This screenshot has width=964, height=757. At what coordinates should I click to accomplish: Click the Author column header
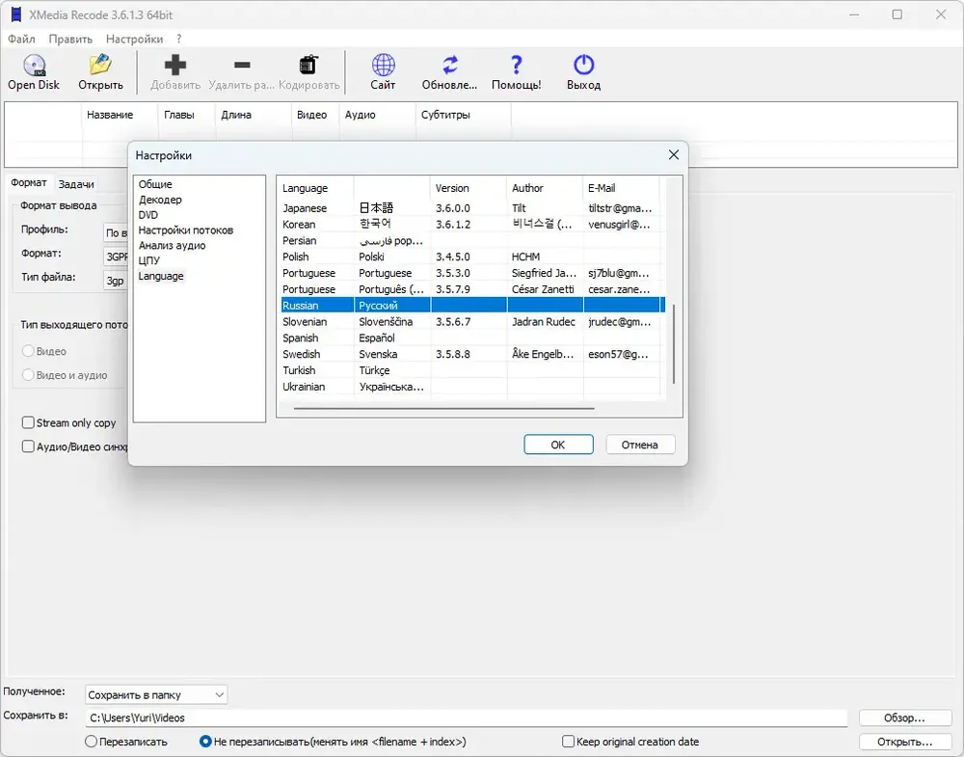pos(545,188)
